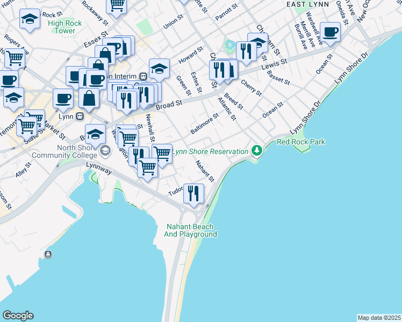Viewport: 402px width, 322px height.
Task: Click the harbor anchor icon in the water
Action: (48, 254)
